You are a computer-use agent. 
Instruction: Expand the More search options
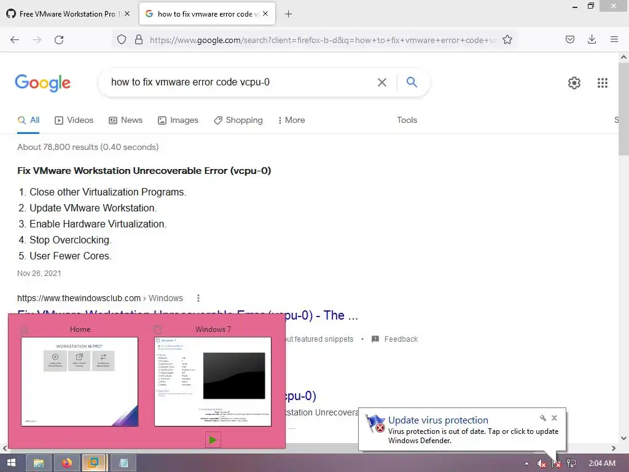(x=291, y=120)
